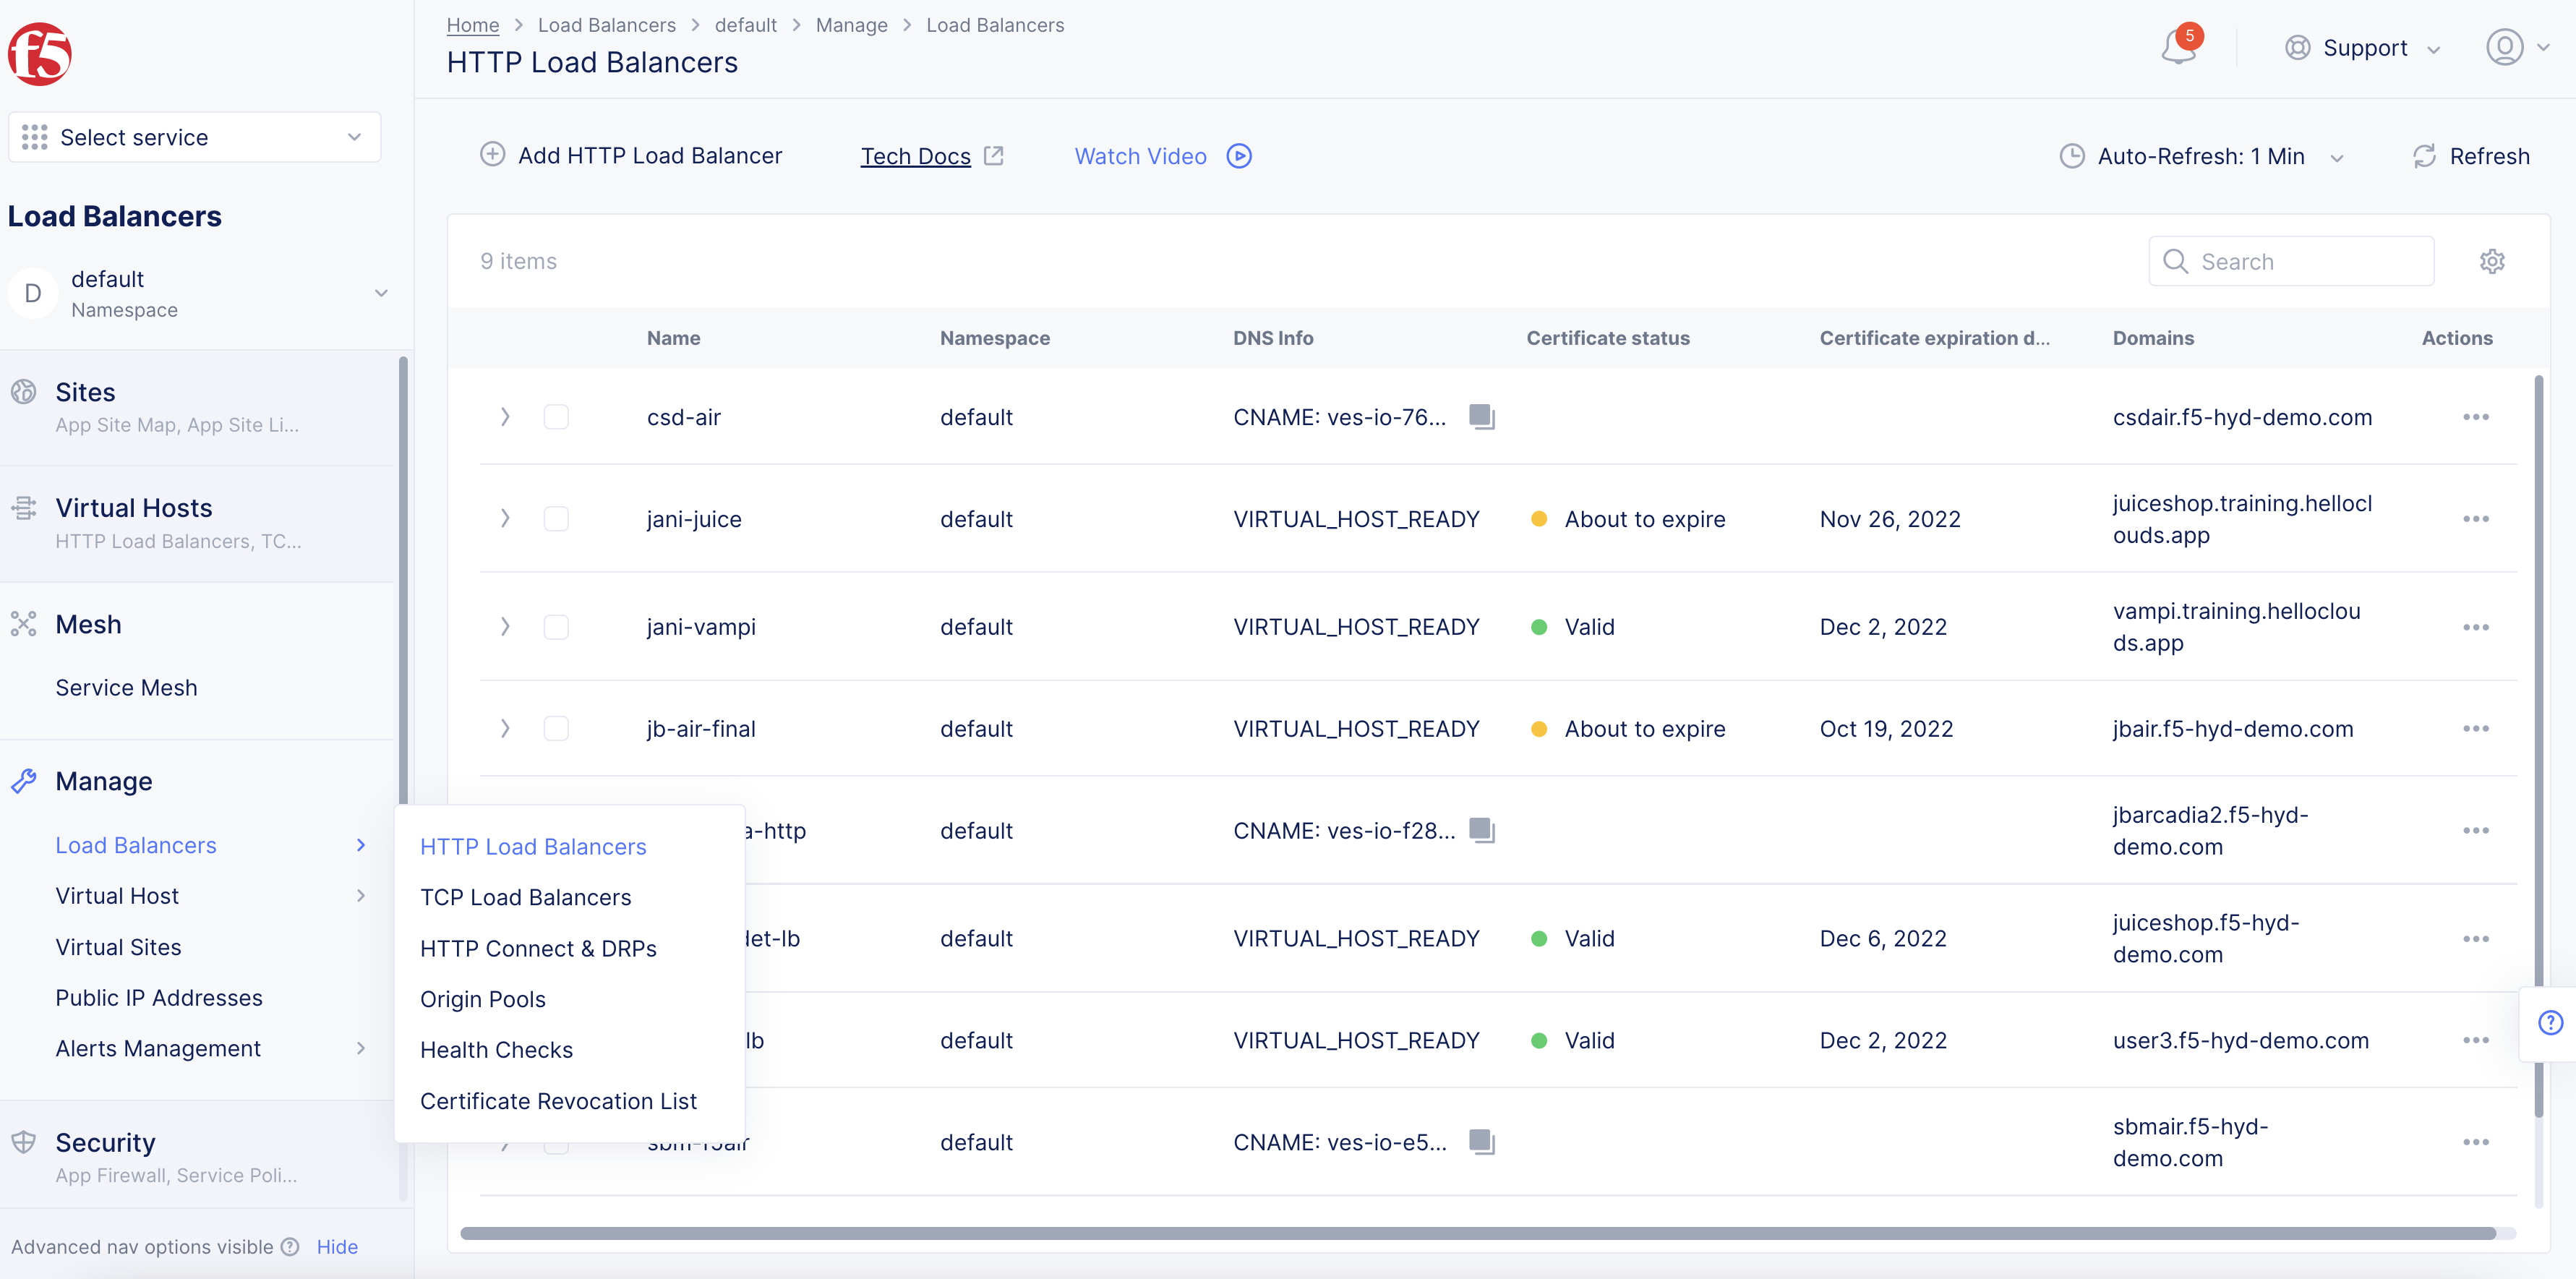Image resolution: width=2576 pixels, height=1279 pixels.
Task: Open the table settings gear
Action: 2492,261
